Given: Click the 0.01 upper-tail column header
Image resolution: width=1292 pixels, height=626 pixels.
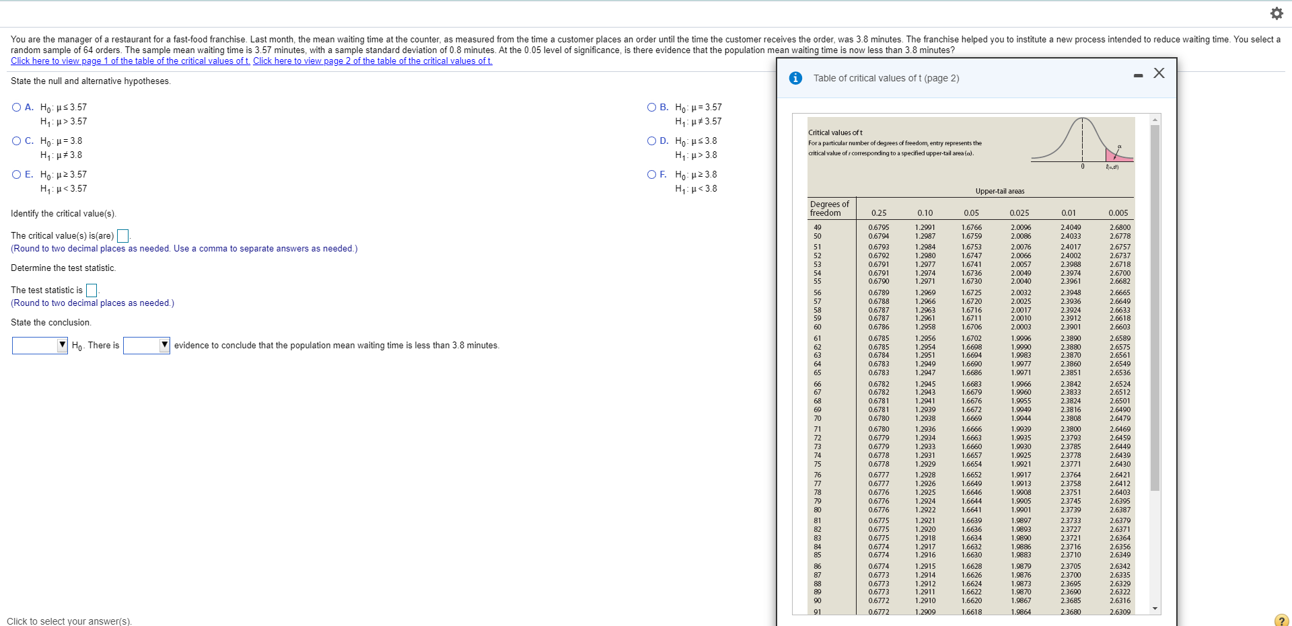Looking at the screenshot, I should [x=1069, y=213].
